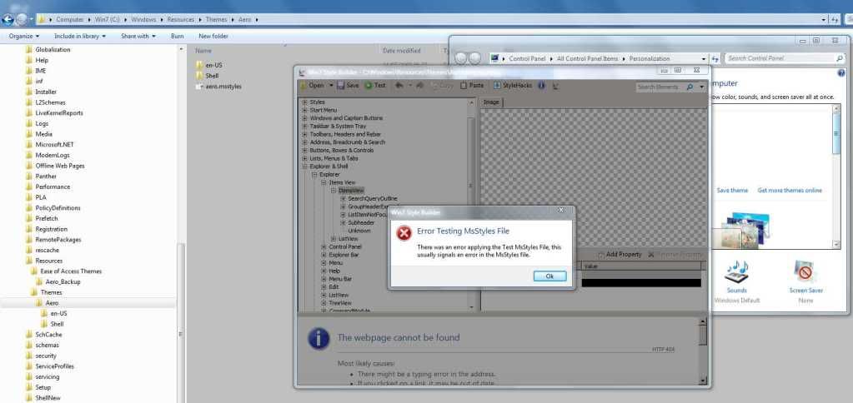Click the Control Panel help icon
Image resolution: width=853 pixels, height=403 pixels.
pyautogui.click(x=841, y=72)
